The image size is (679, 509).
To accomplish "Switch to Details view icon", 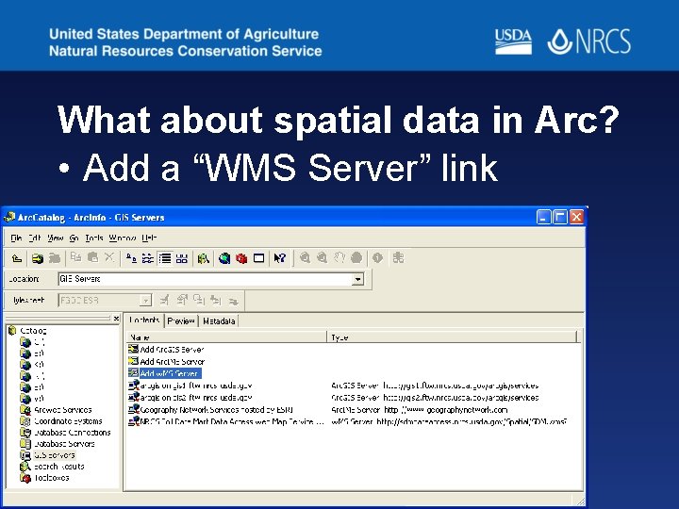I will (165, 258).
